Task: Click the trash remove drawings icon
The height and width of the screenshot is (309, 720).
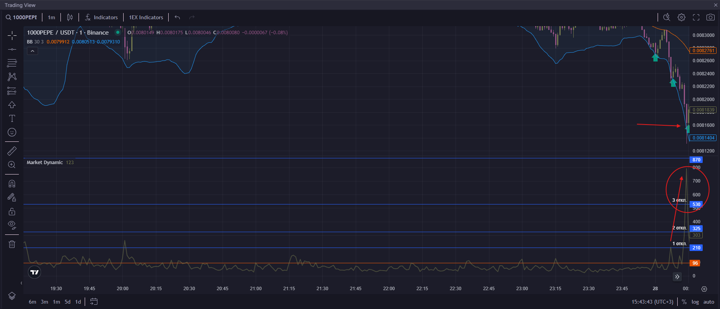Action: tap(12, 244)
